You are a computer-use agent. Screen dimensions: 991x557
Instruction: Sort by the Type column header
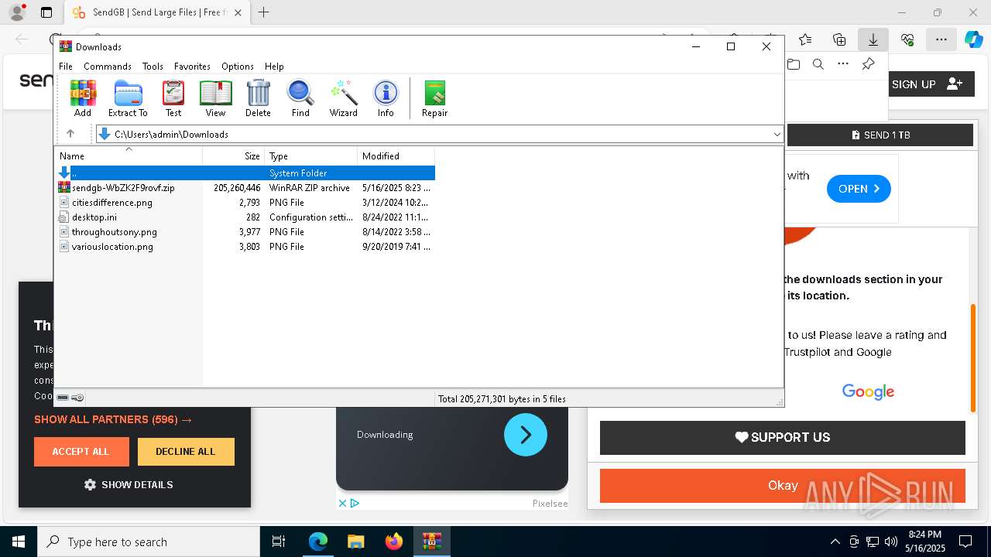311,155
